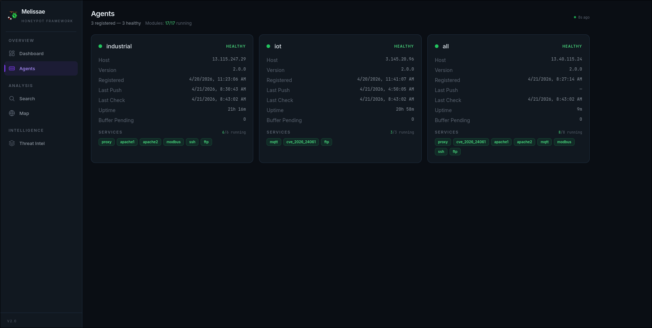Click cve_2026_24061 tag in iot card
This screenshot has height=328, width=652.
pyautogui.click(x=301, y=142)
